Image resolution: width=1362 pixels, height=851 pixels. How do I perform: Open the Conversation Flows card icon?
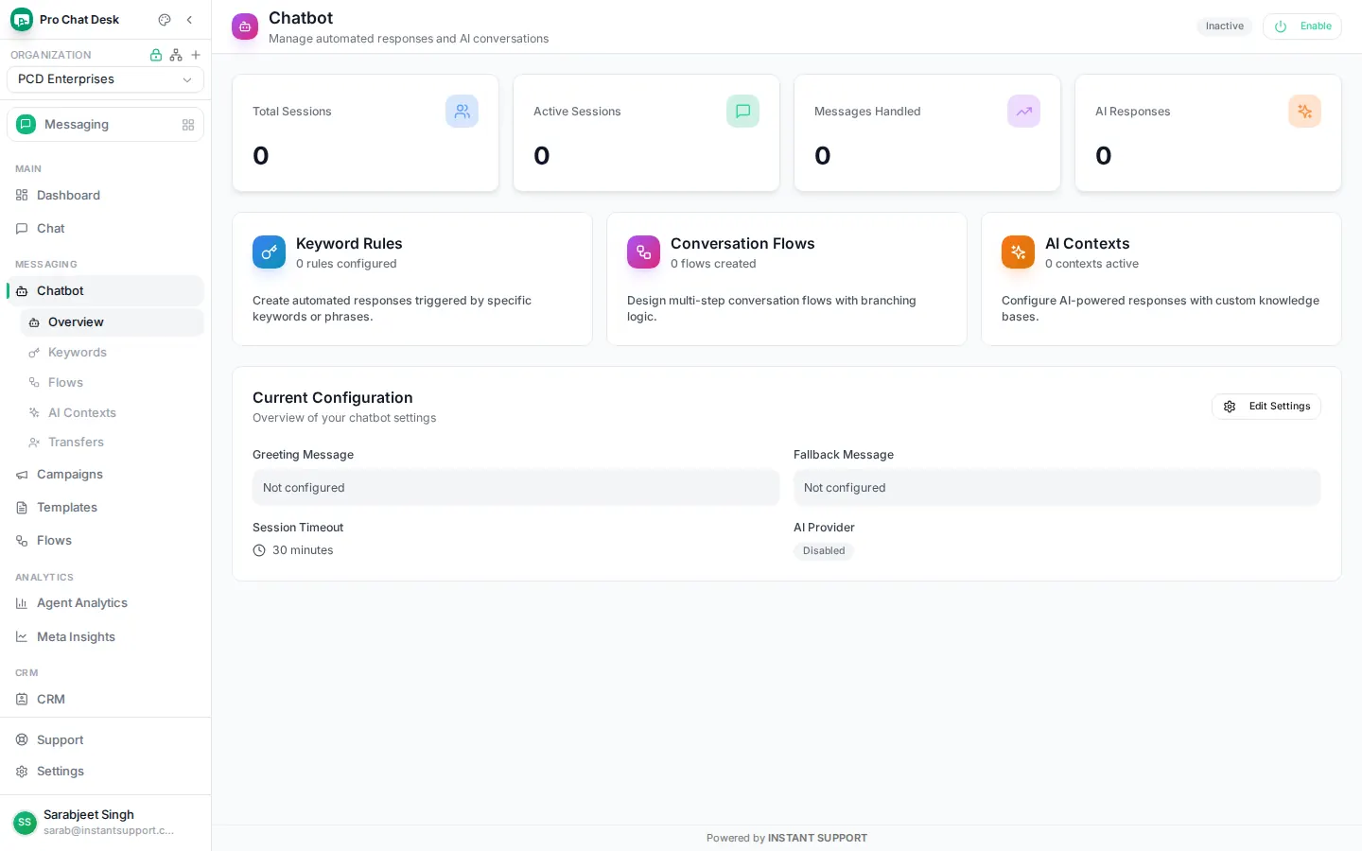643,252
